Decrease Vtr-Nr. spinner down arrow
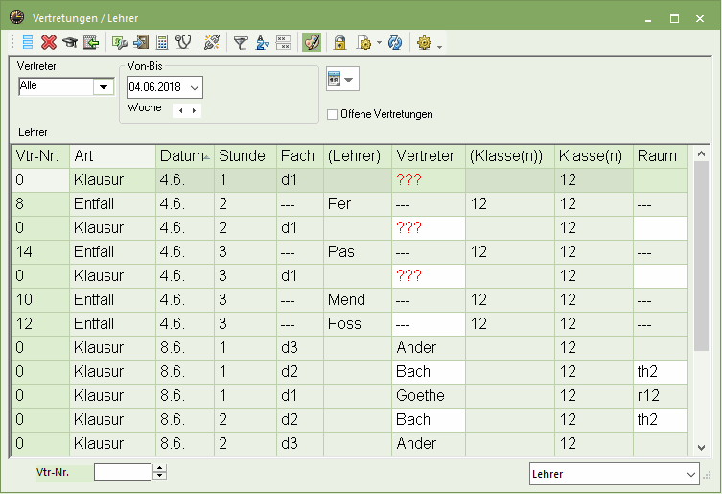This screenshot has height=494, width=722. coord(159,476)
